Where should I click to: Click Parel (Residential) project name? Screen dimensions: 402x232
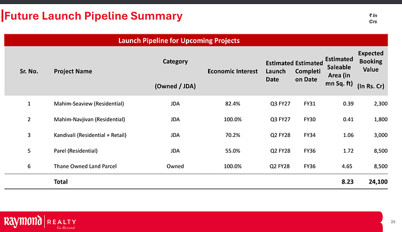point(76,150)
